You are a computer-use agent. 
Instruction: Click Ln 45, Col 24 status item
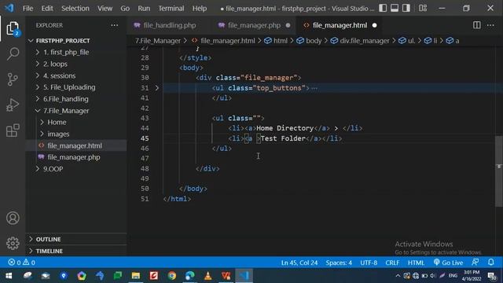click(299, 263)
